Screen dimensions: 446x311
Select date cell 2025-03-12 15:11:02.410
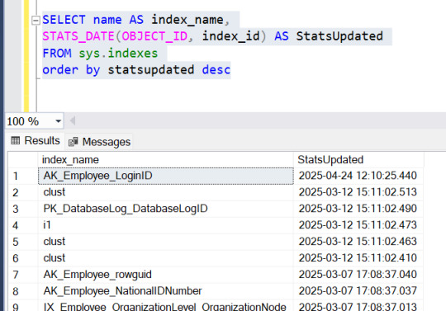click(358, 258)
